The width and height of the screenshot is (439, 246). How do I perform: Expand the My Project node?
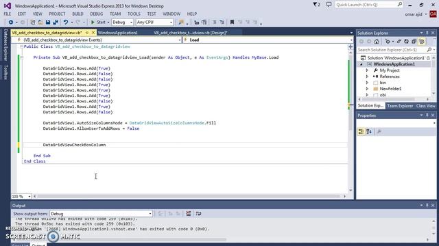pos(367,70)
